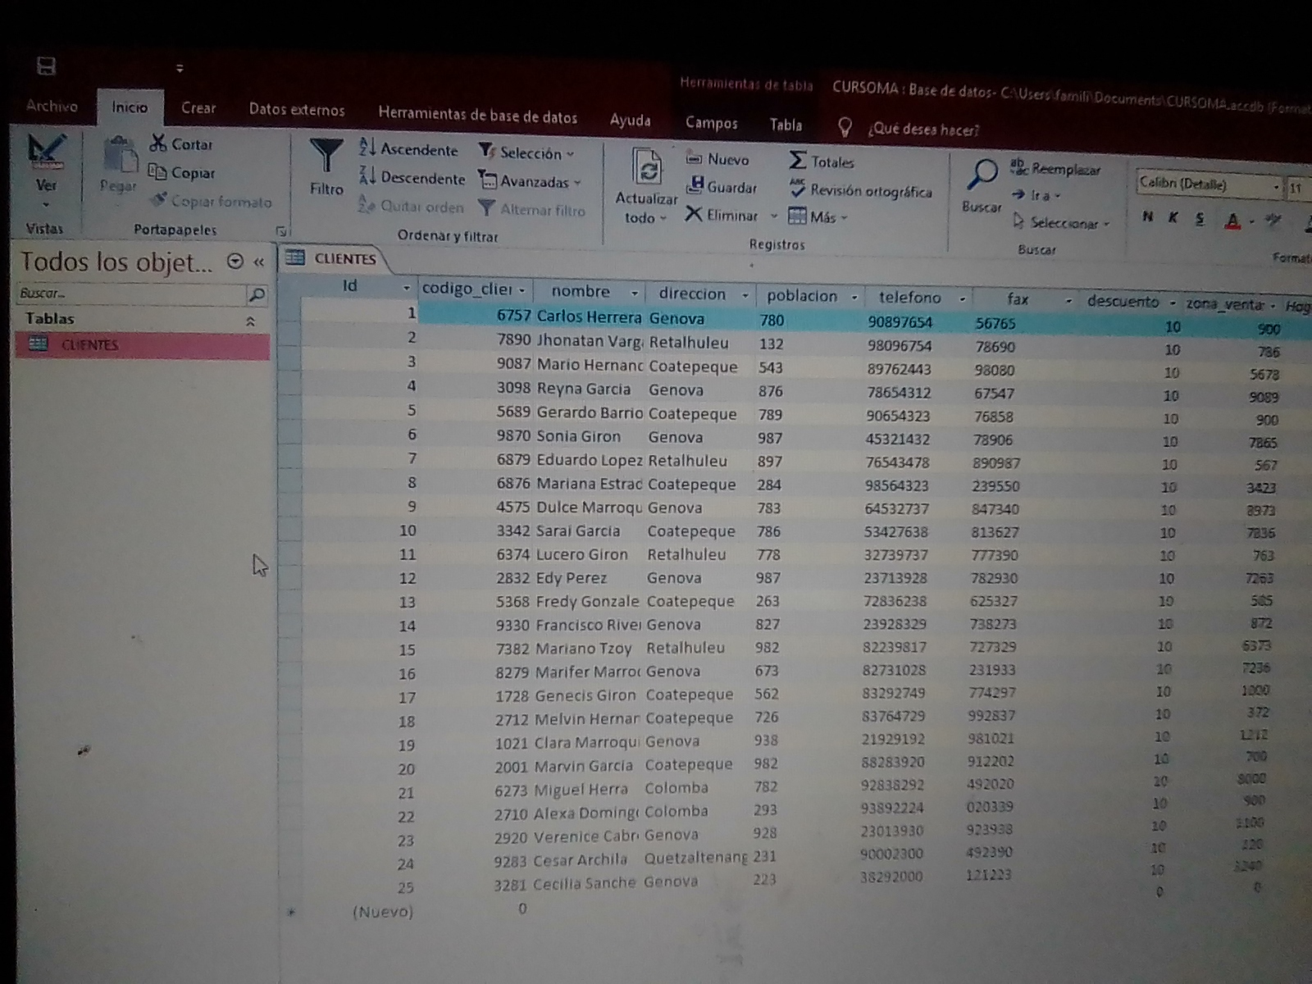Click the Id column header
Image resolution: width=1312 pixels, height=984 pixels.
349,286
